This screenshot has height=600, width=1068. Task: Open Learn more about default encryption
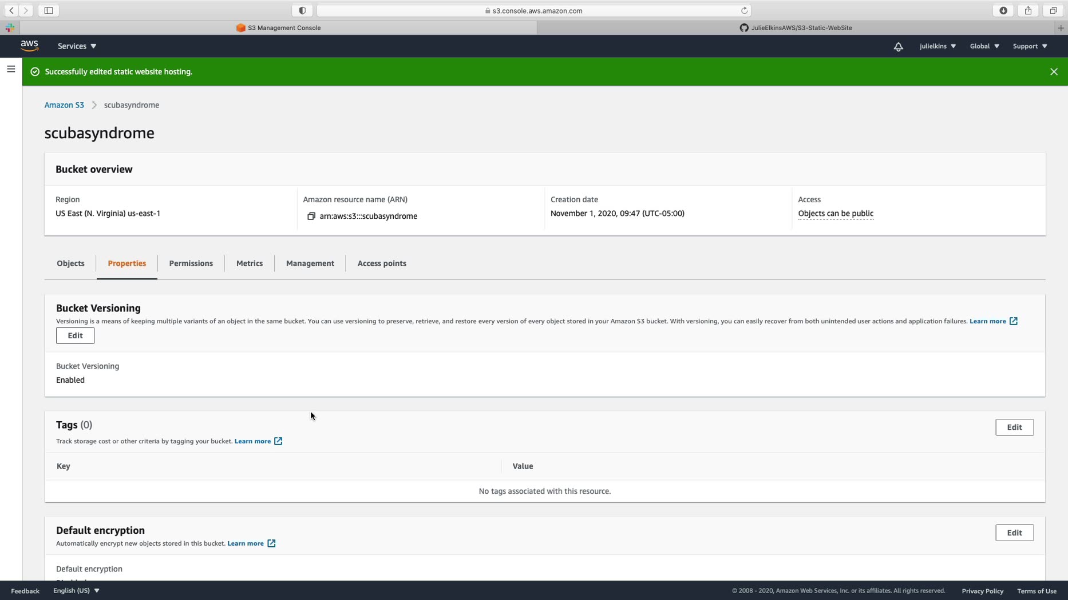coord(246,543)
